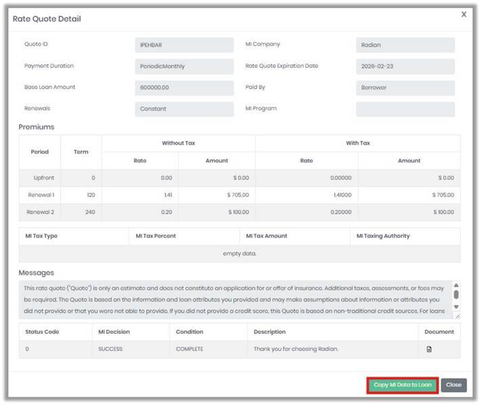Select the Upfront row label

coord(44,178)
